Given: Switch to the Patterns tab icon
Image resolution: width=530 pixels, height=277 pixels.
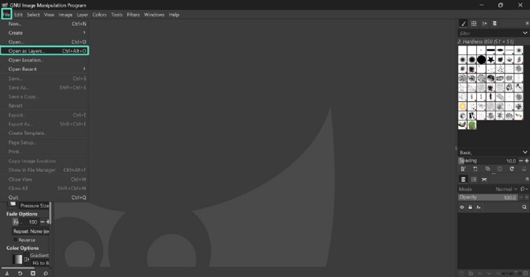Looking at the screenshot, I should pos(474,23).
